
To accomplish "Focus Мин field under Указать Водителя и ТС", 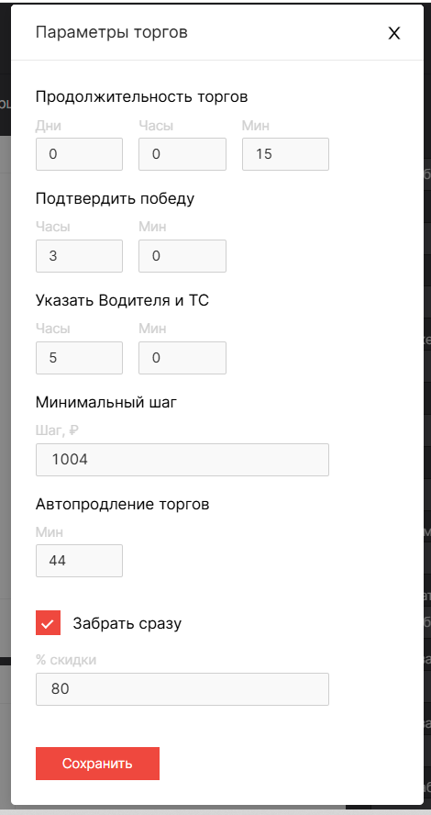I will point(182,358).
